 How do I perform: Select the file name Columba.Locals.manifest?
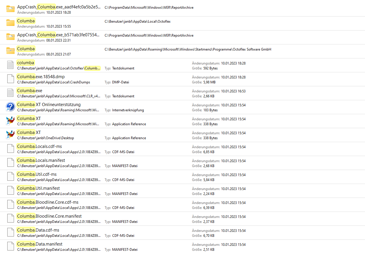click(41, 160)
